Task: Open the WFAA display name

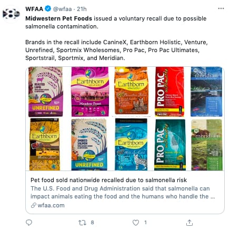Action: pyautogui.click(x=34, y=9)
